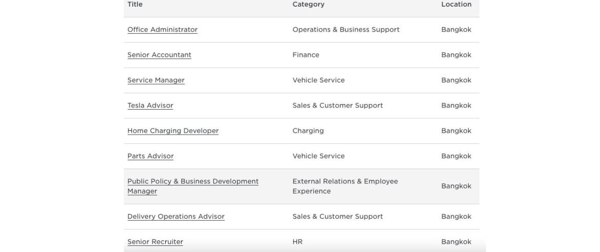
Task: Click the Charging category cell
Action: (308, 131)
